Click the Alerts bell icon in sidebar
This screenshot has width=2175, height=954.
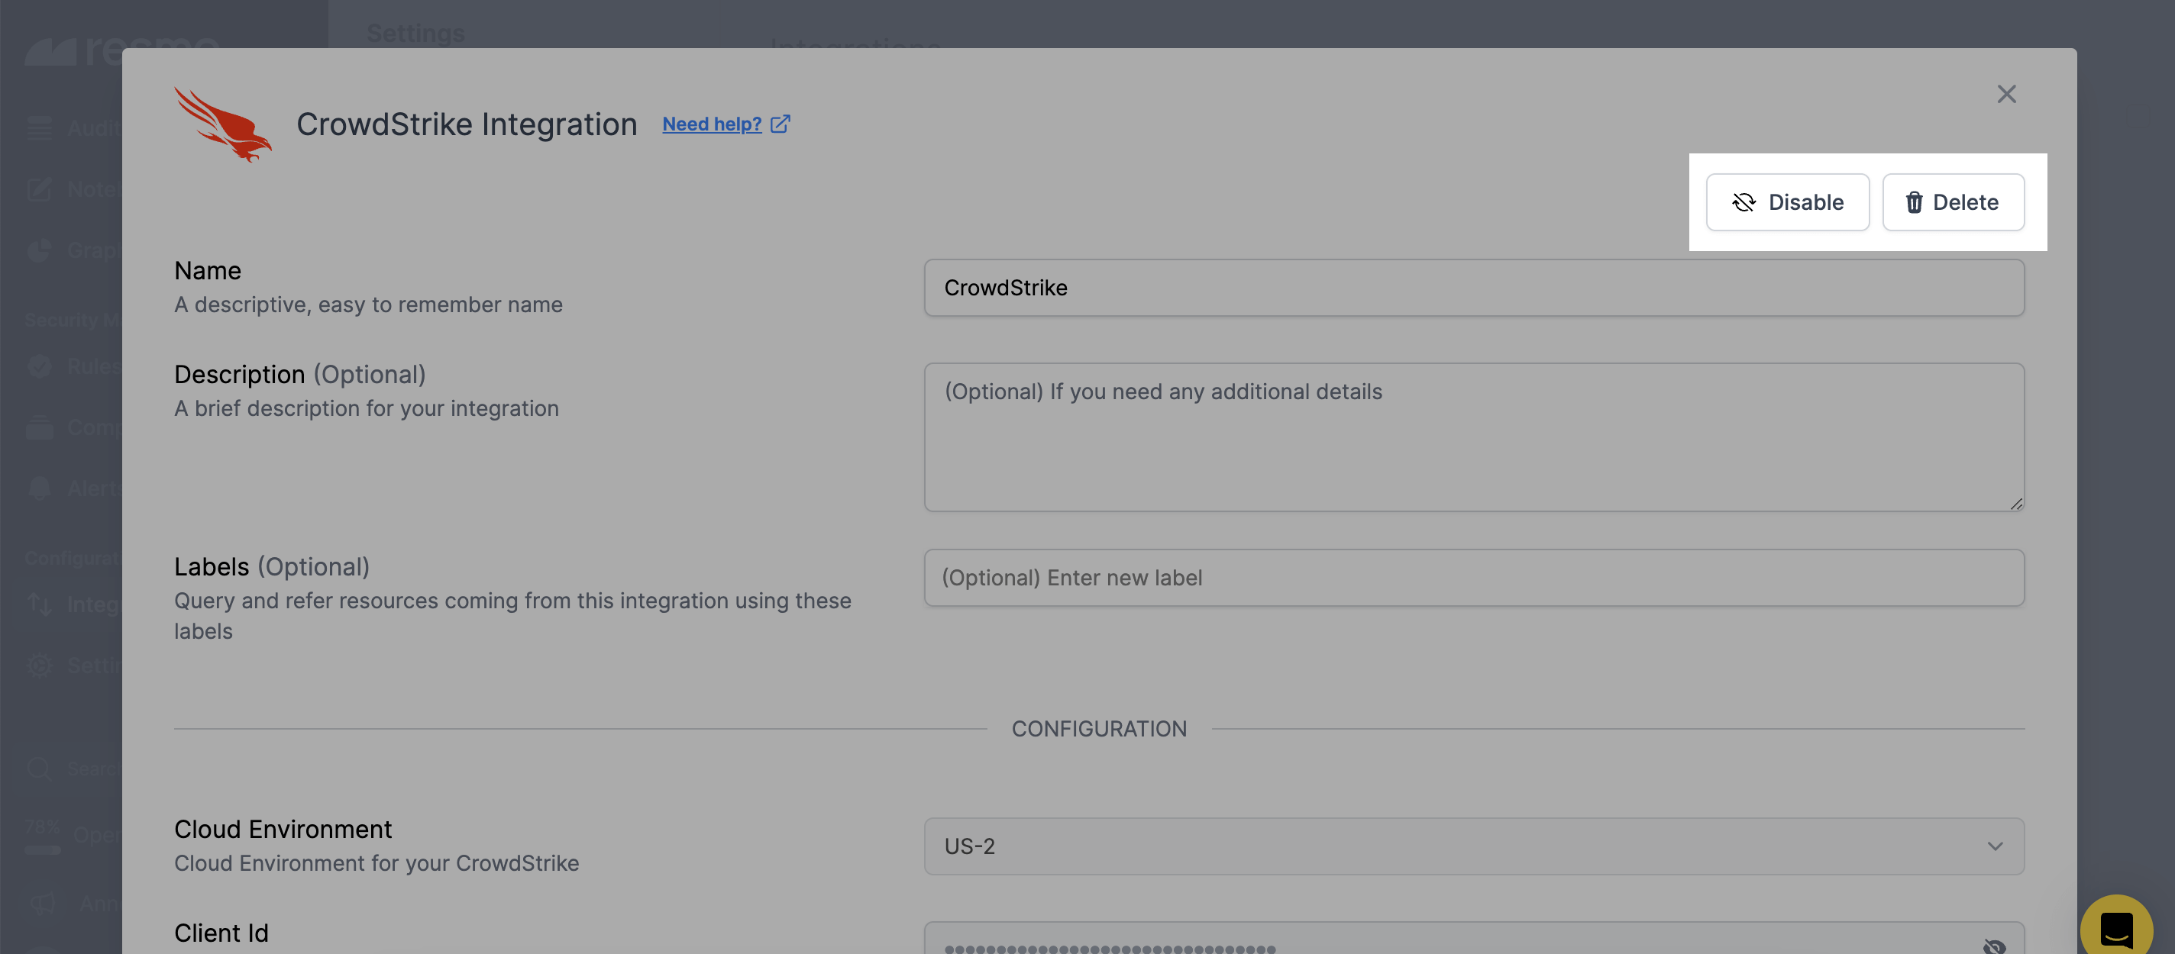pos(40,488)
